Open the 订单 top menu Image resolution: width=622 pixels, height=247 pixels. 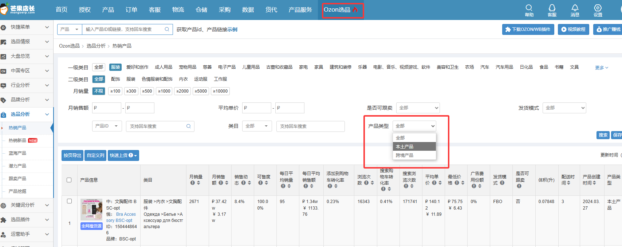click(131, 10)
